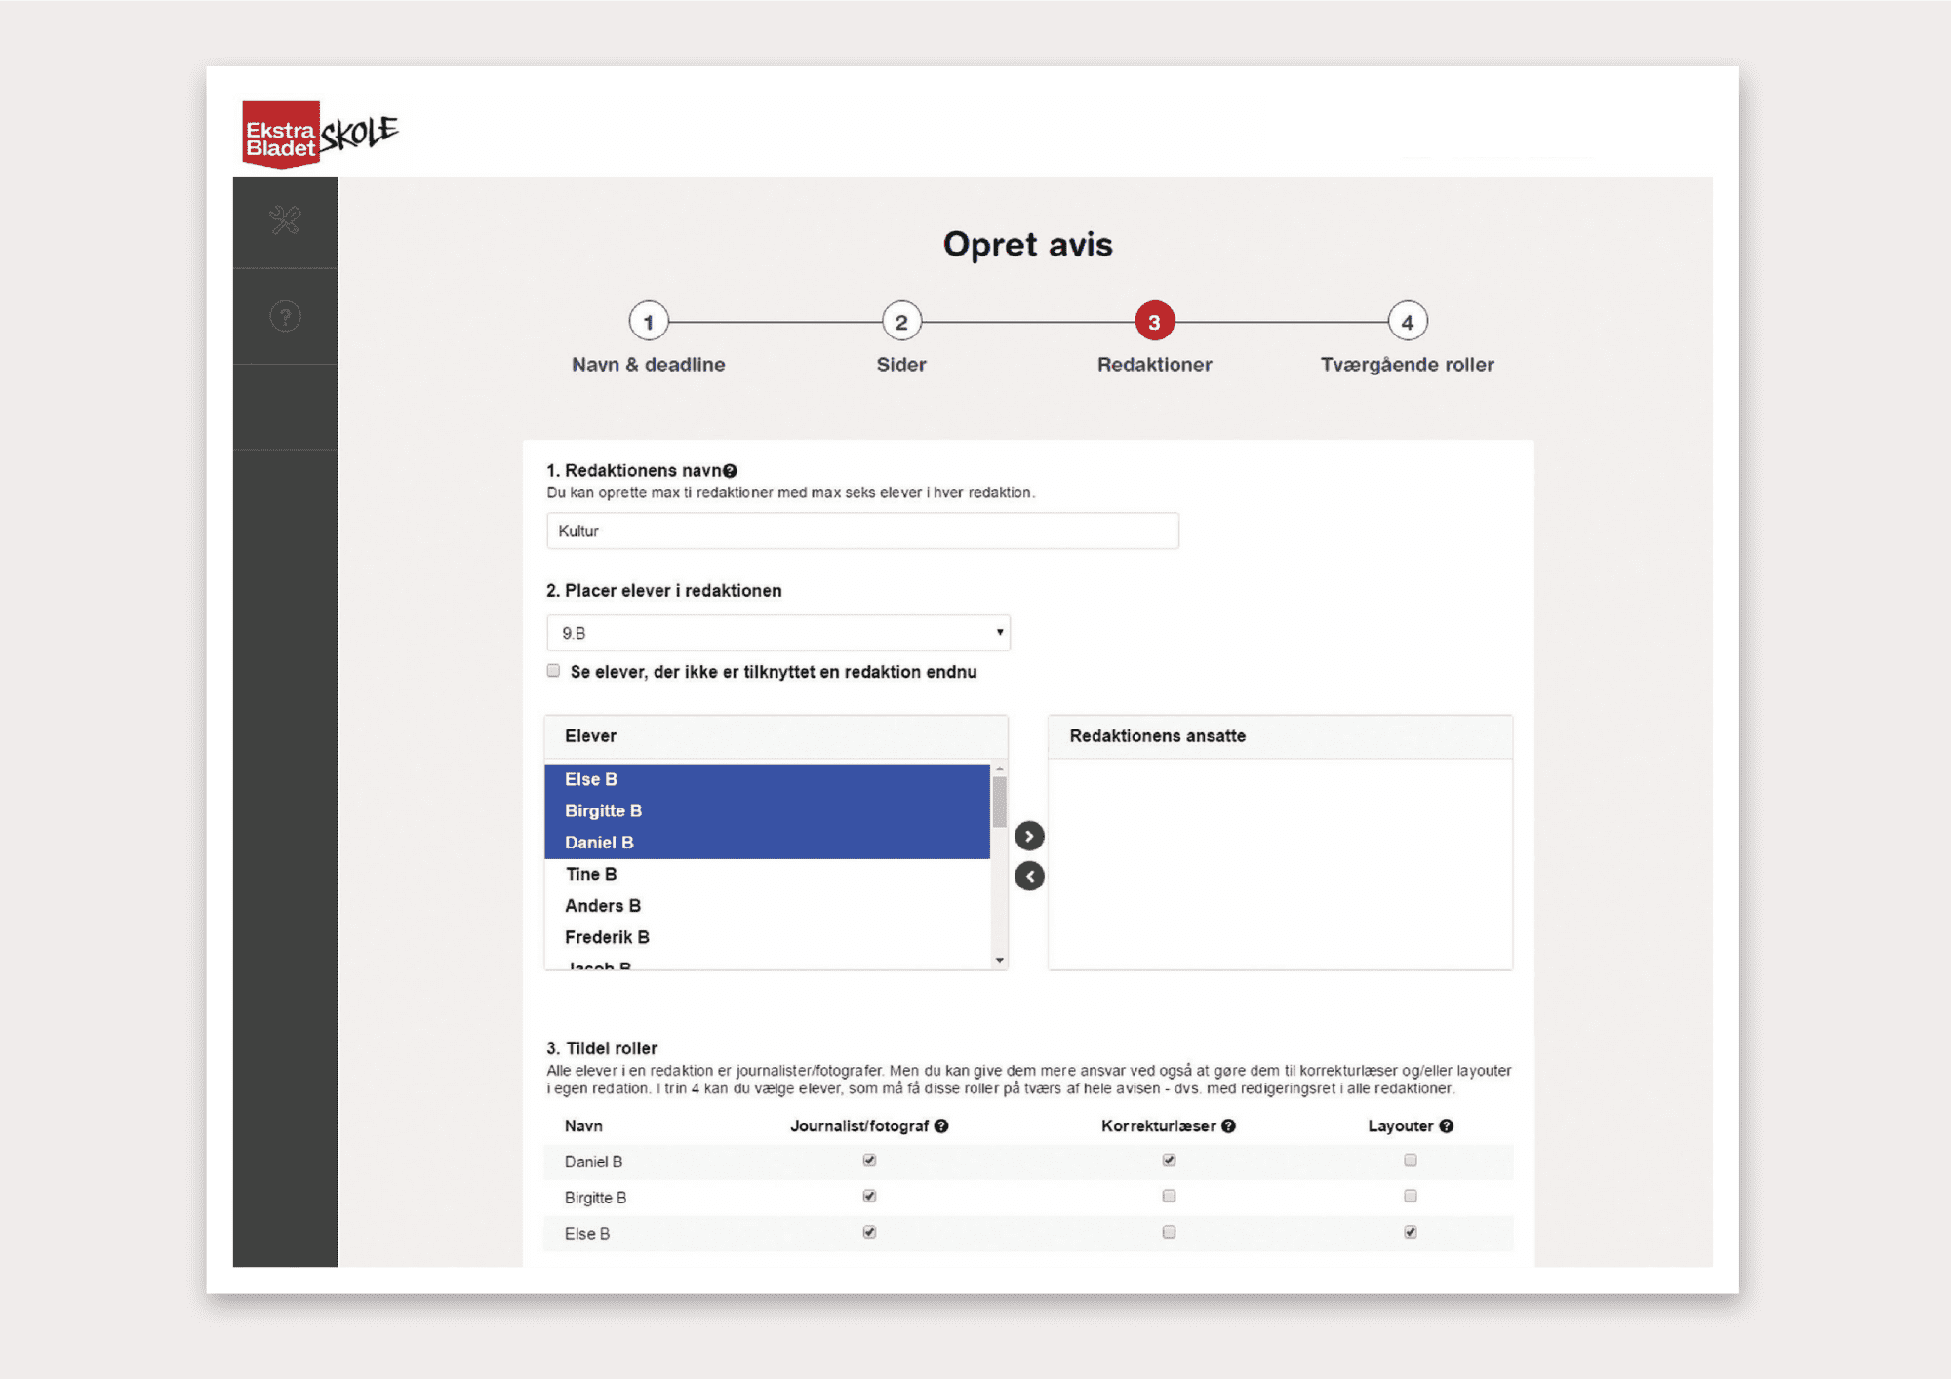Open the 9.B class dropdown
This screenshot has width=1951, height=1379.
click(777, 633)
